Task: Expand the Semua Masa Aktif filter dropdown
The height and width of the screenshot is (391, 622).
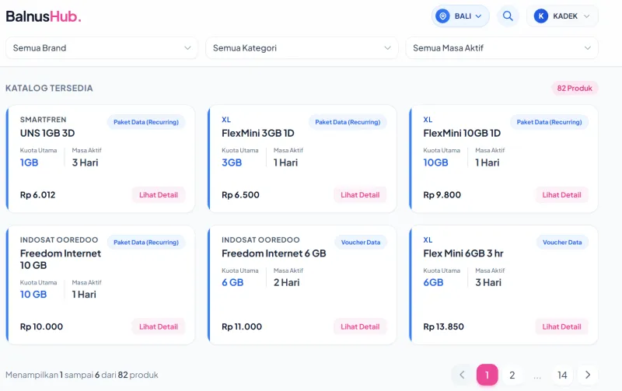Action: click(x=501, y=48)
